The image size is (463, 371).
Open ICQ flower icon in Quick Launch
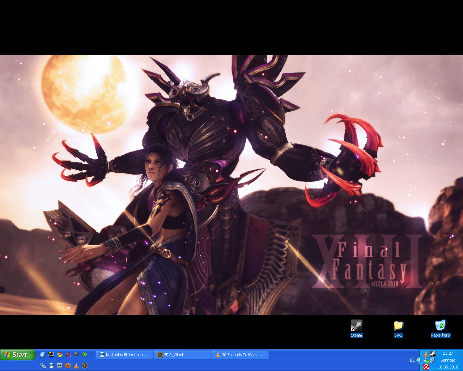[85, 355]
